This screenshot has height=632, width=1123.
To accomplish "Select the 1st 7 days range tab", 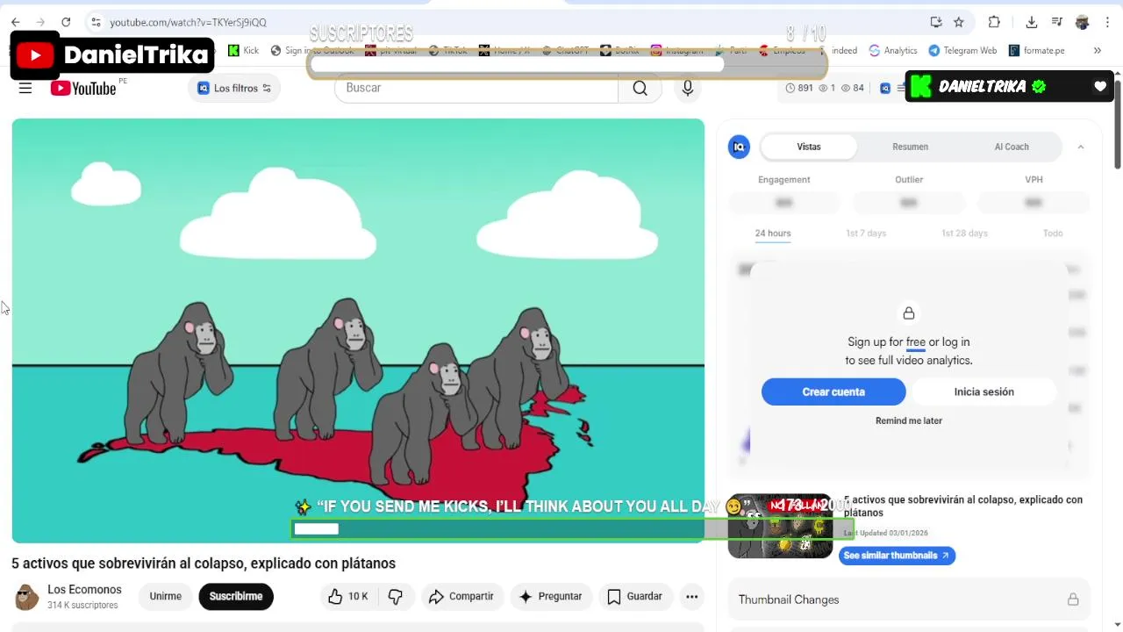I will pyautogui.click(x=866, y=233).
